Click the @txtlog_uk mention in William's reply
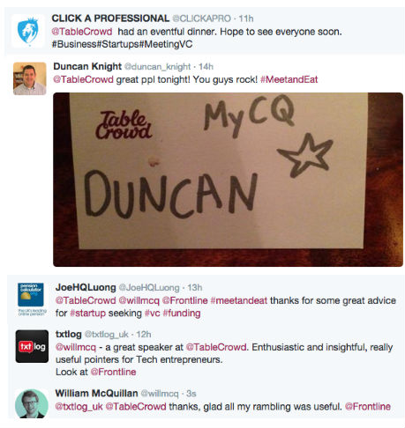 pos(79,407)
